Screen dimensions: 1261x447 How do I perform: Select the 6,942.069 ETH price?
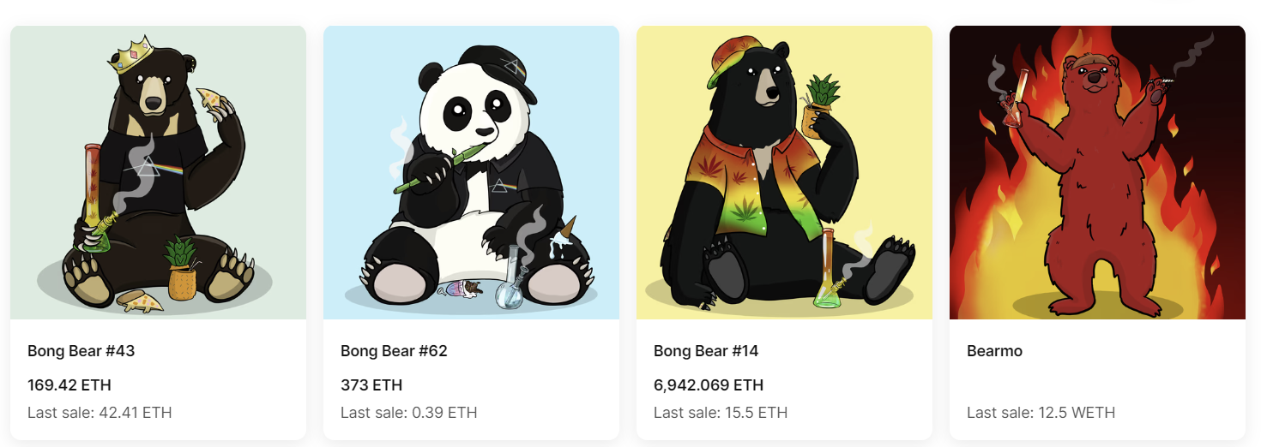[x=709, y=385]
